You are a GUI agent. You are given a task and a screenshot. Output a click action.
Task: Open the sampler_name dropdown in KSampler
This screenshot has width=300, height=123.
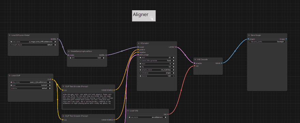(157, 70)
